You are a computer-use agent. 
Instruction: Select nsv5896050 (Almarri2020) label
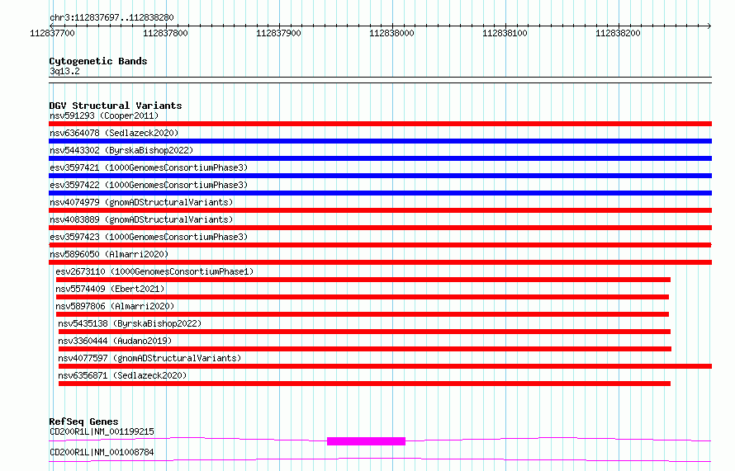[x=109, y=254]
